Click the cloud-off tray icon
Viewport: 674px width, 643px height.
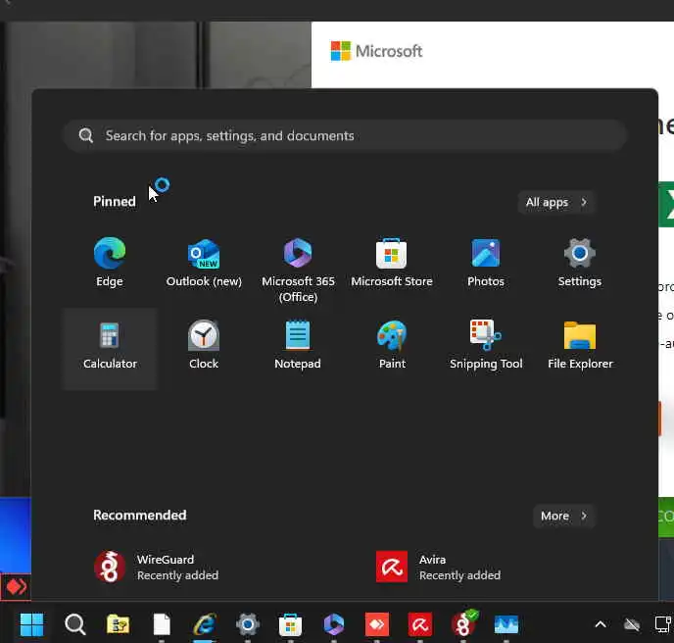(x=632, y=624)
